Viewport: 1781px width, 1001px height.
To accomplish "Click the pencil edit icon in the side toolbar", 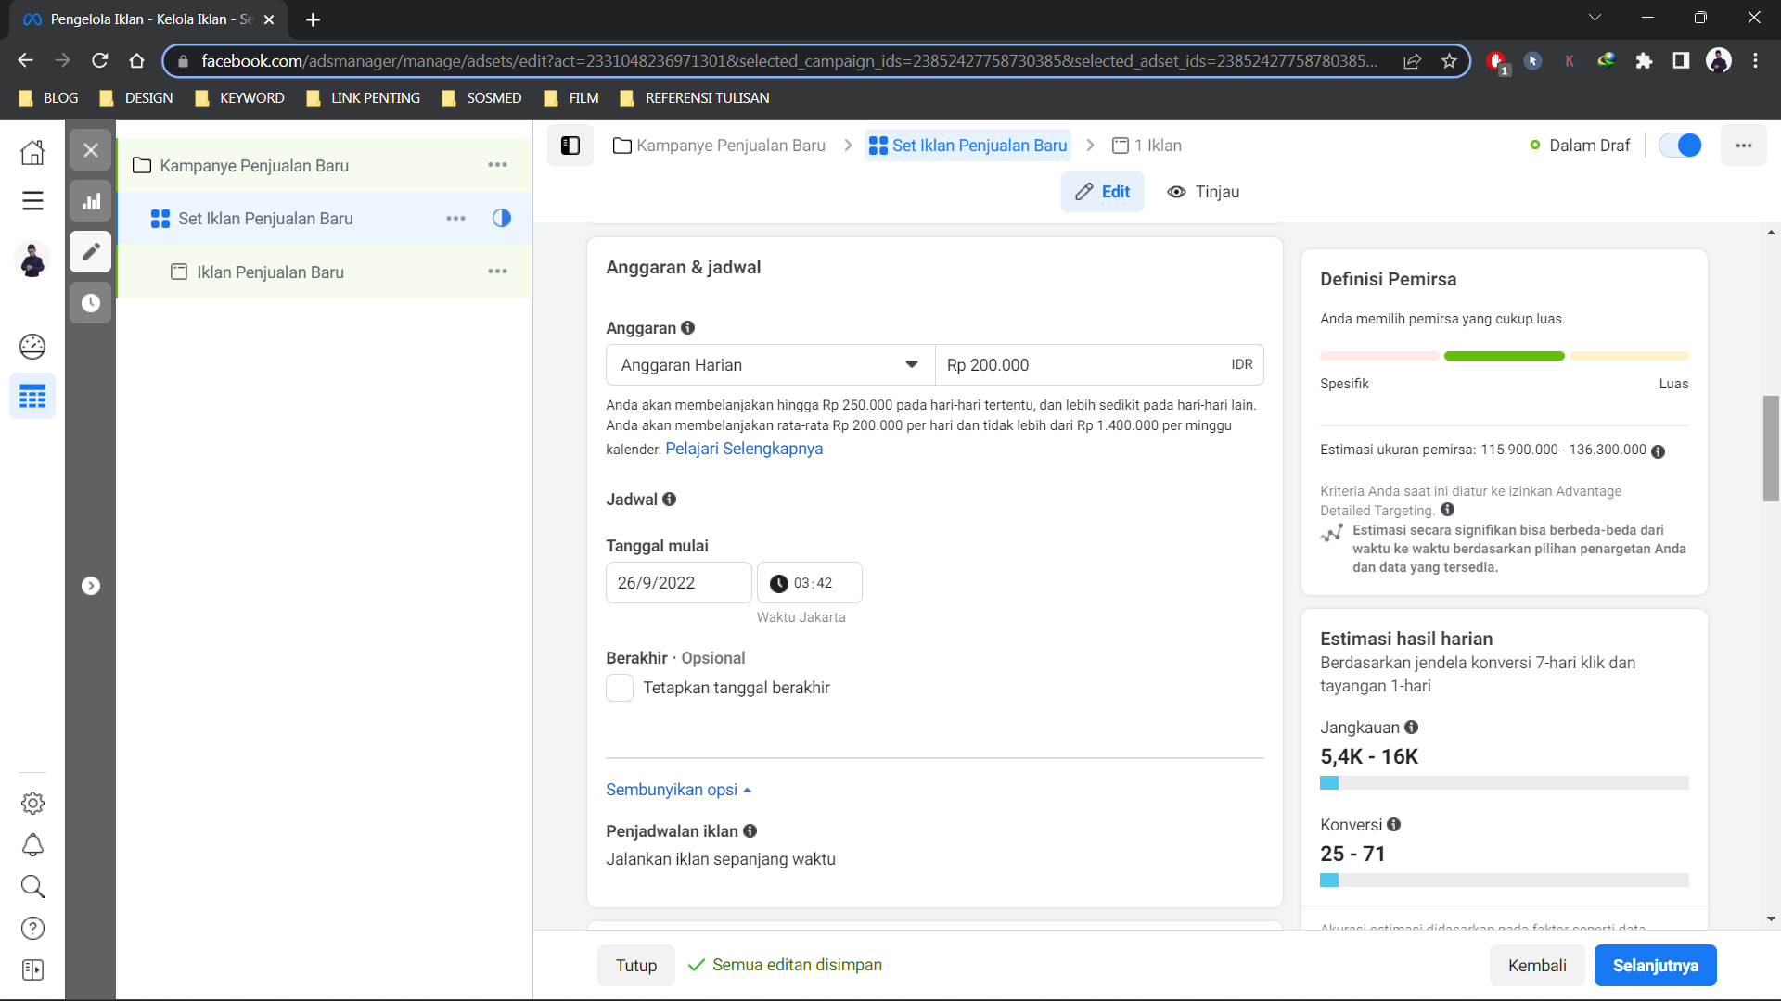I will point(91,252).
